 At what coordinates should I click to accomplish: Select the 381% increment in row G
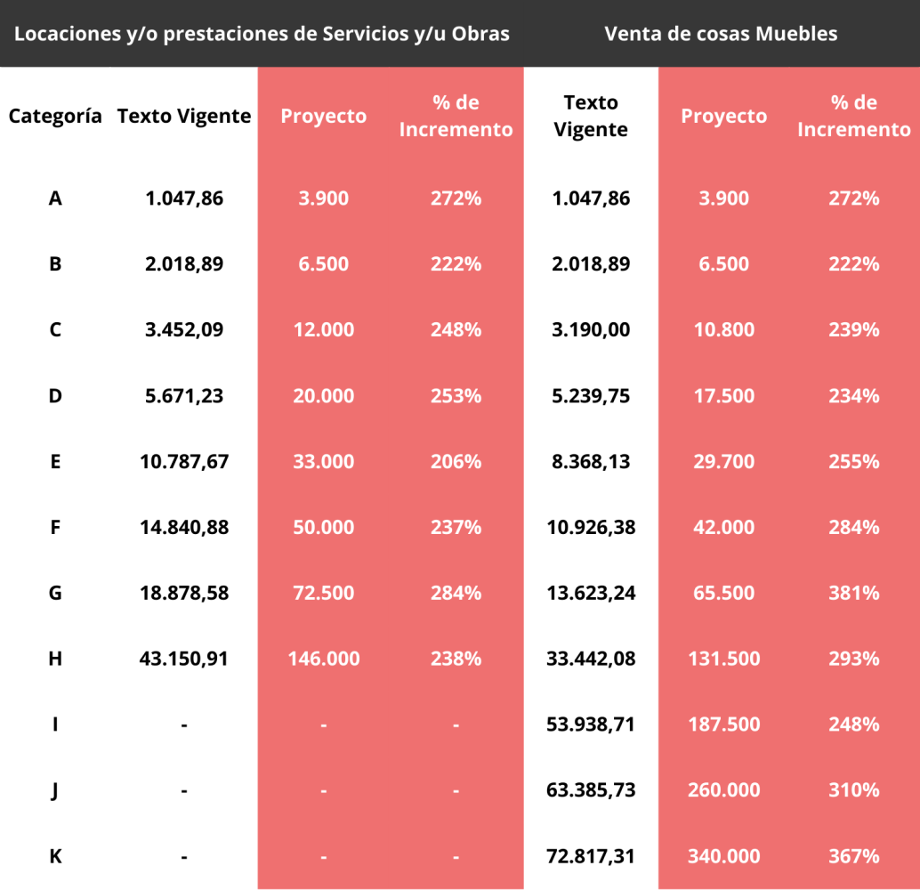coord(853,593)
